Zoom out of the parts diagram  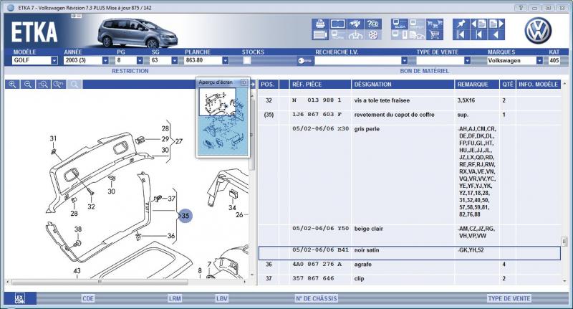pyautogui.click(x=28, y=85)
